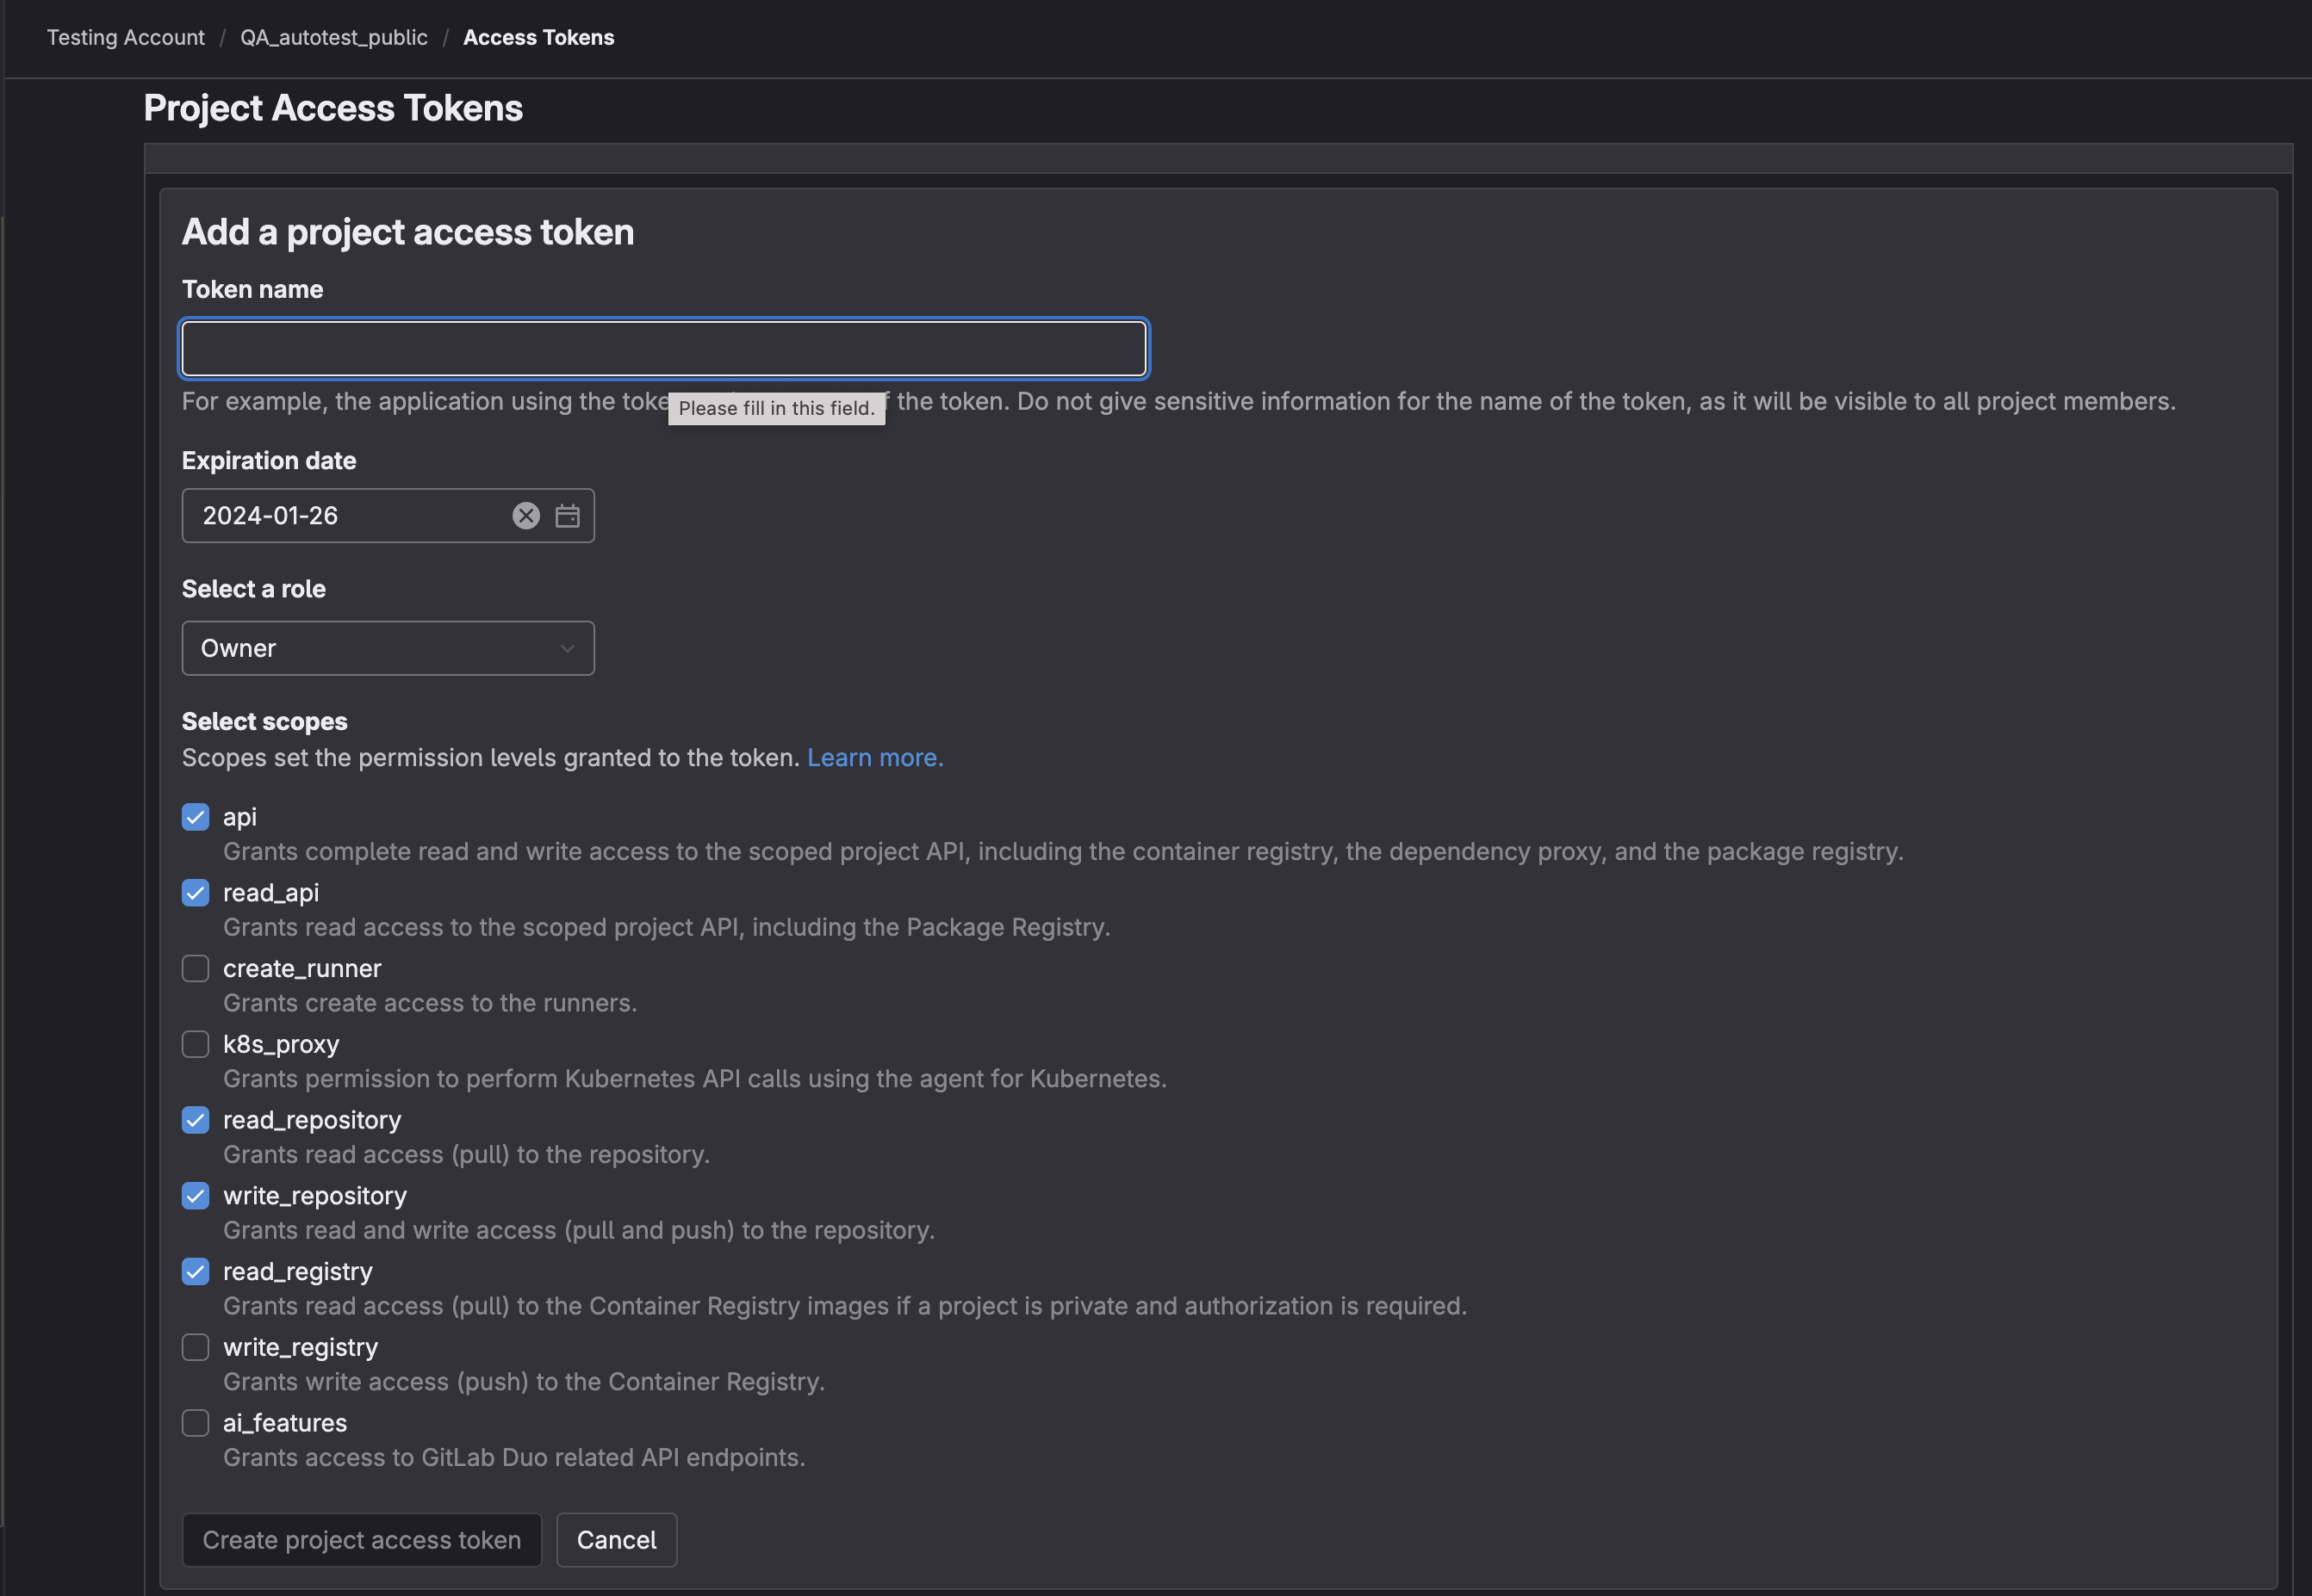Open the expiration date calendar picker

566,515
